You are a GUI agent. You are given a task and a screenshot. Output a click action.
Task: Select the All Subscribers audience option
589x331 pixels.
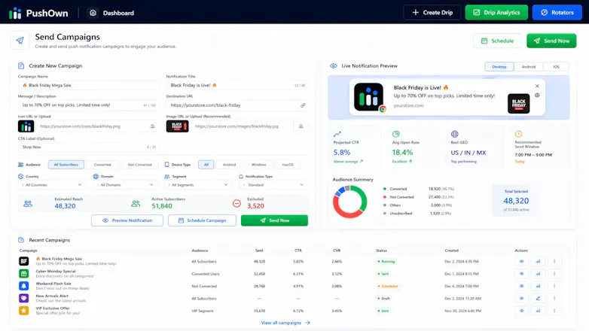pyautogui.click(x=66, y=165)
